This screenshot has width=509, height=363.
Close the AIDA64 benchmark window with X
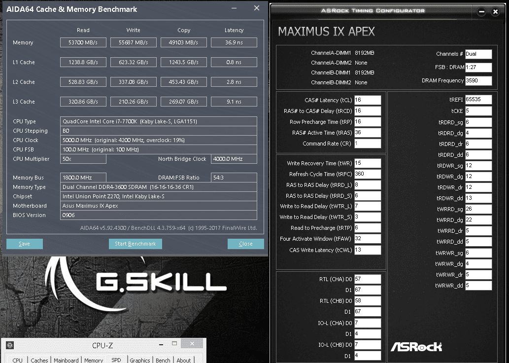256,8
